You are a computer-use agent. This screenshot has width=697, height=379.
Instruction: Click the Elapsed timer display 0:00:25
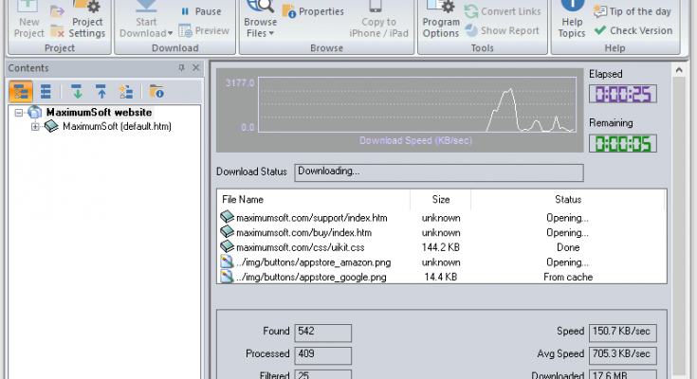pyautogui.click(x=622, y=94)
